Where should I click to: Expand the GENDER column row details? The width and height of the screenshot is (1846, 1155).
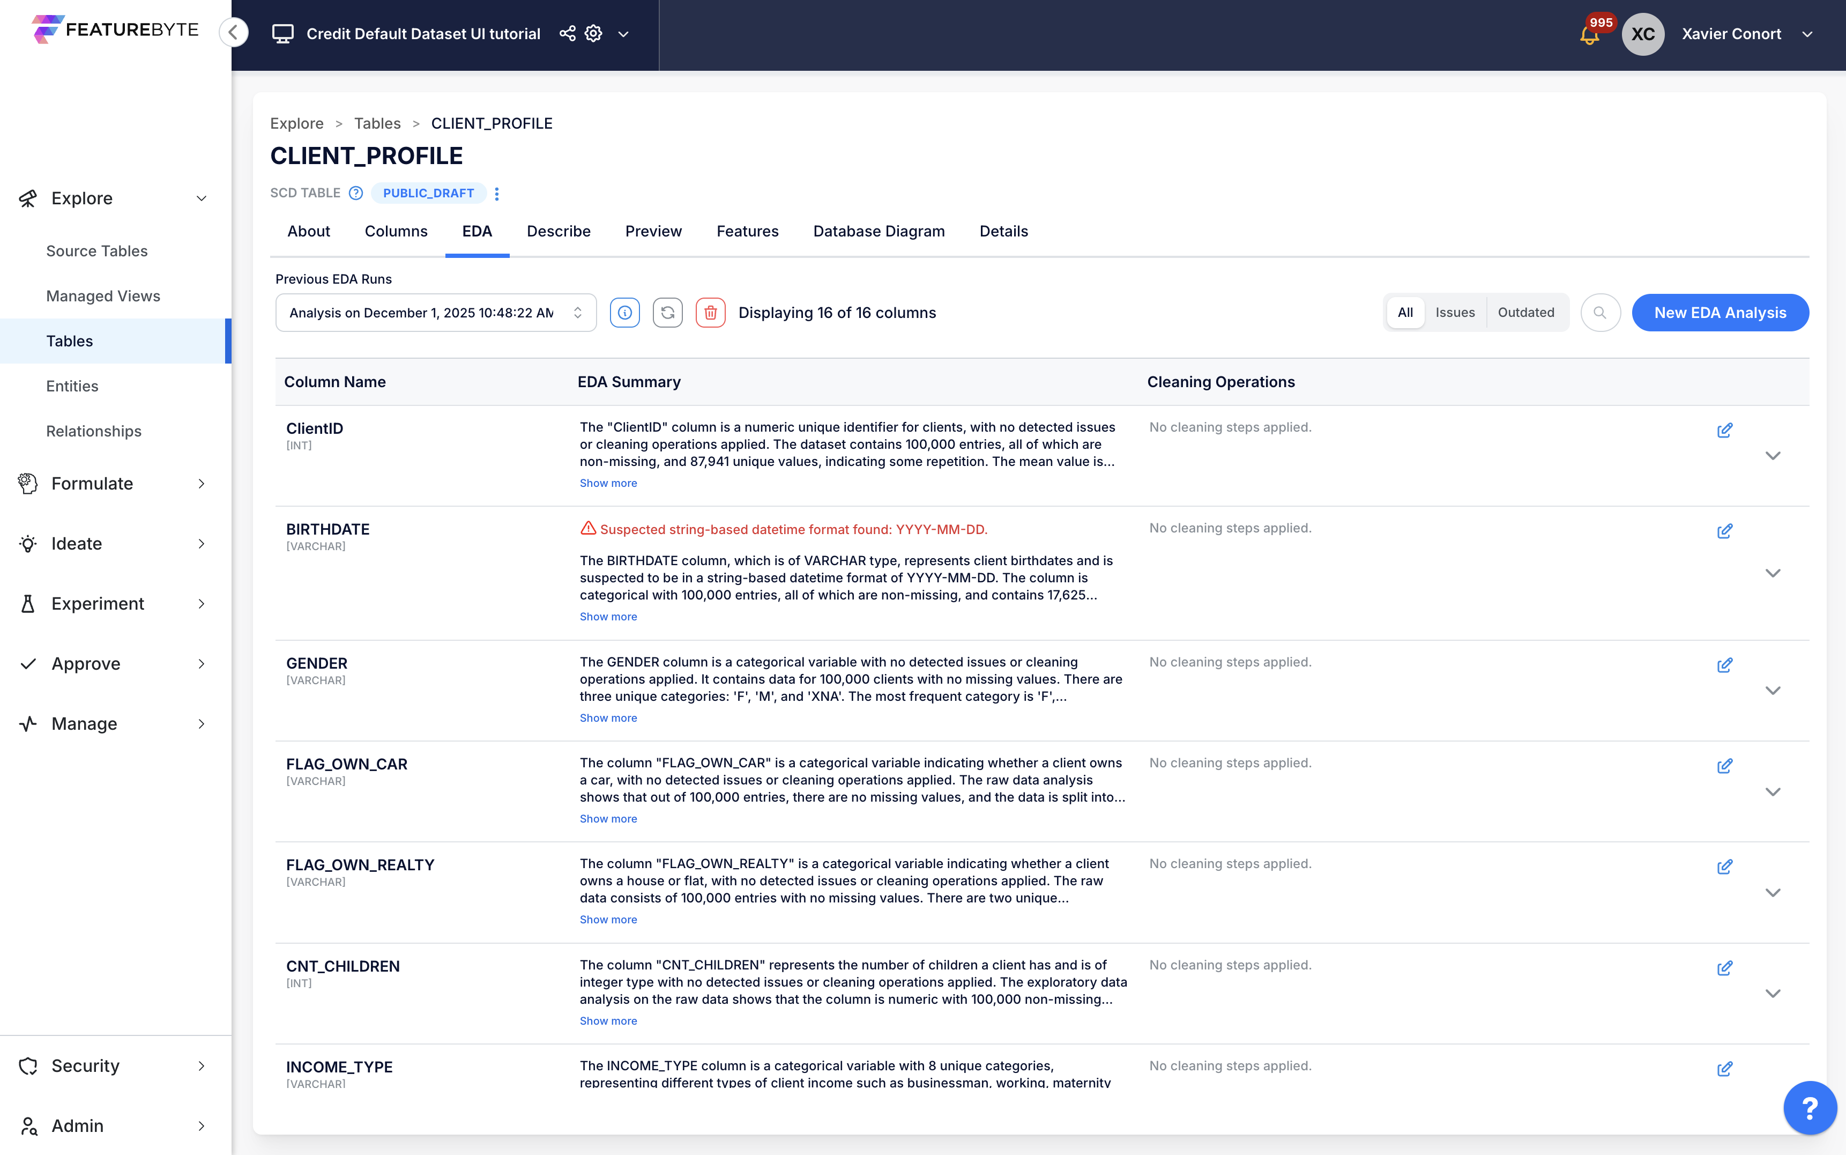pos(1773,690)
